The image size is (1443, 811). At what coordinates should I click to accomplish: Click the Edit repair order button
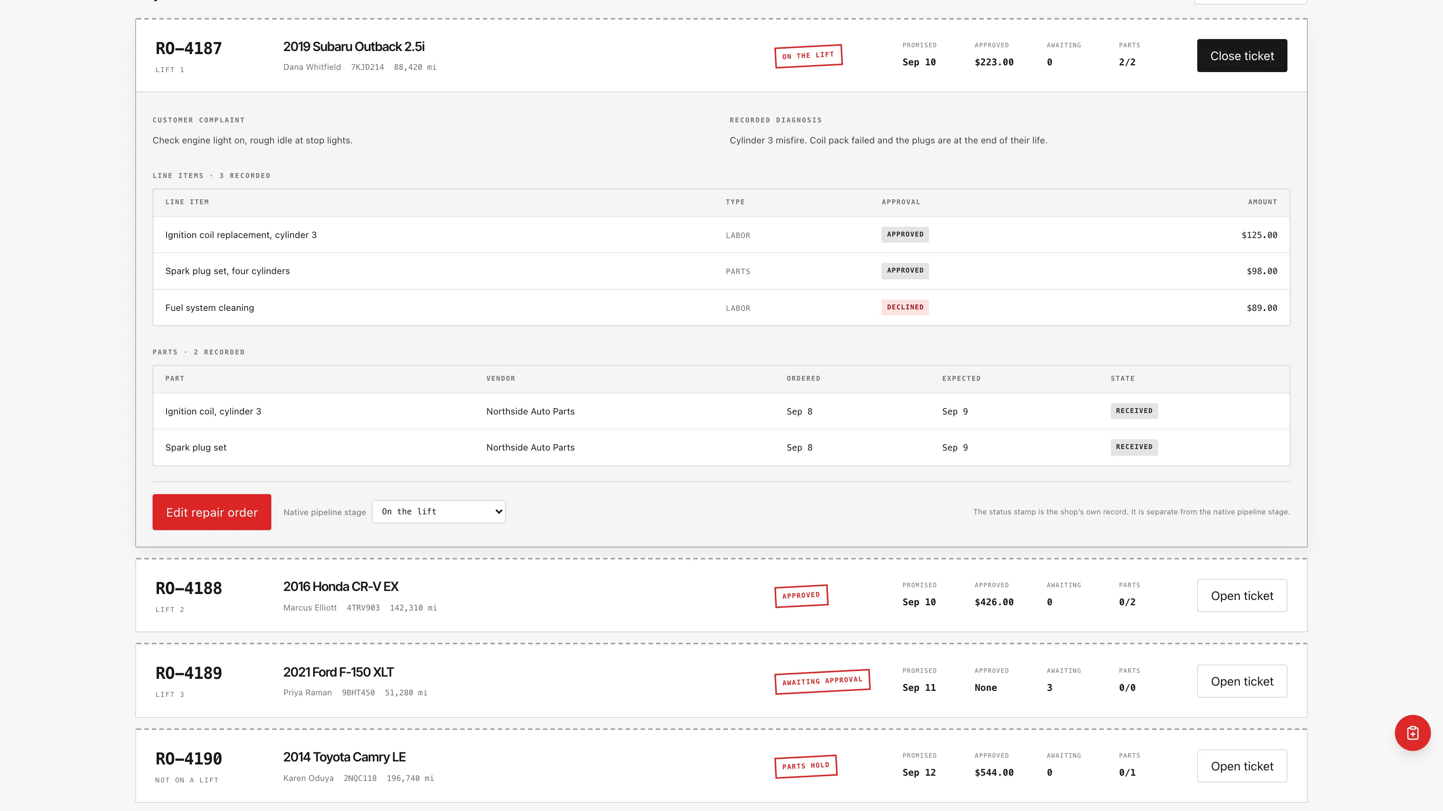(212, 512)
